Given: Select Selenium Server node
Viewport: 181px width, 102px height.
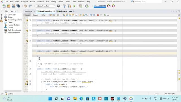Looking at the screenshot, I should point(14,33).
